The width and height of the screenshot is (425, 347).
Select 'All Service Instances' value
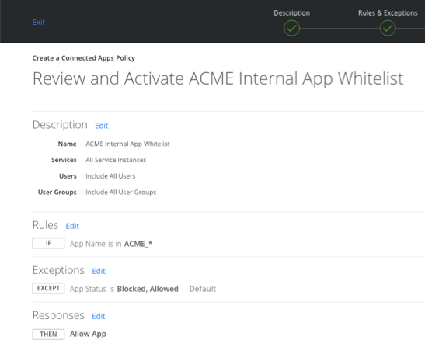(116, 160)
